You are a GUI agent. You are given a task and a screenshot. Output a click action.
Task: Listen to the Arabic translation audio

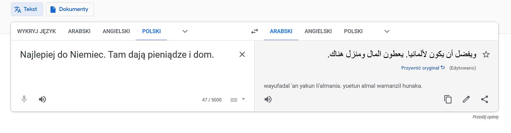coord(268,99)
